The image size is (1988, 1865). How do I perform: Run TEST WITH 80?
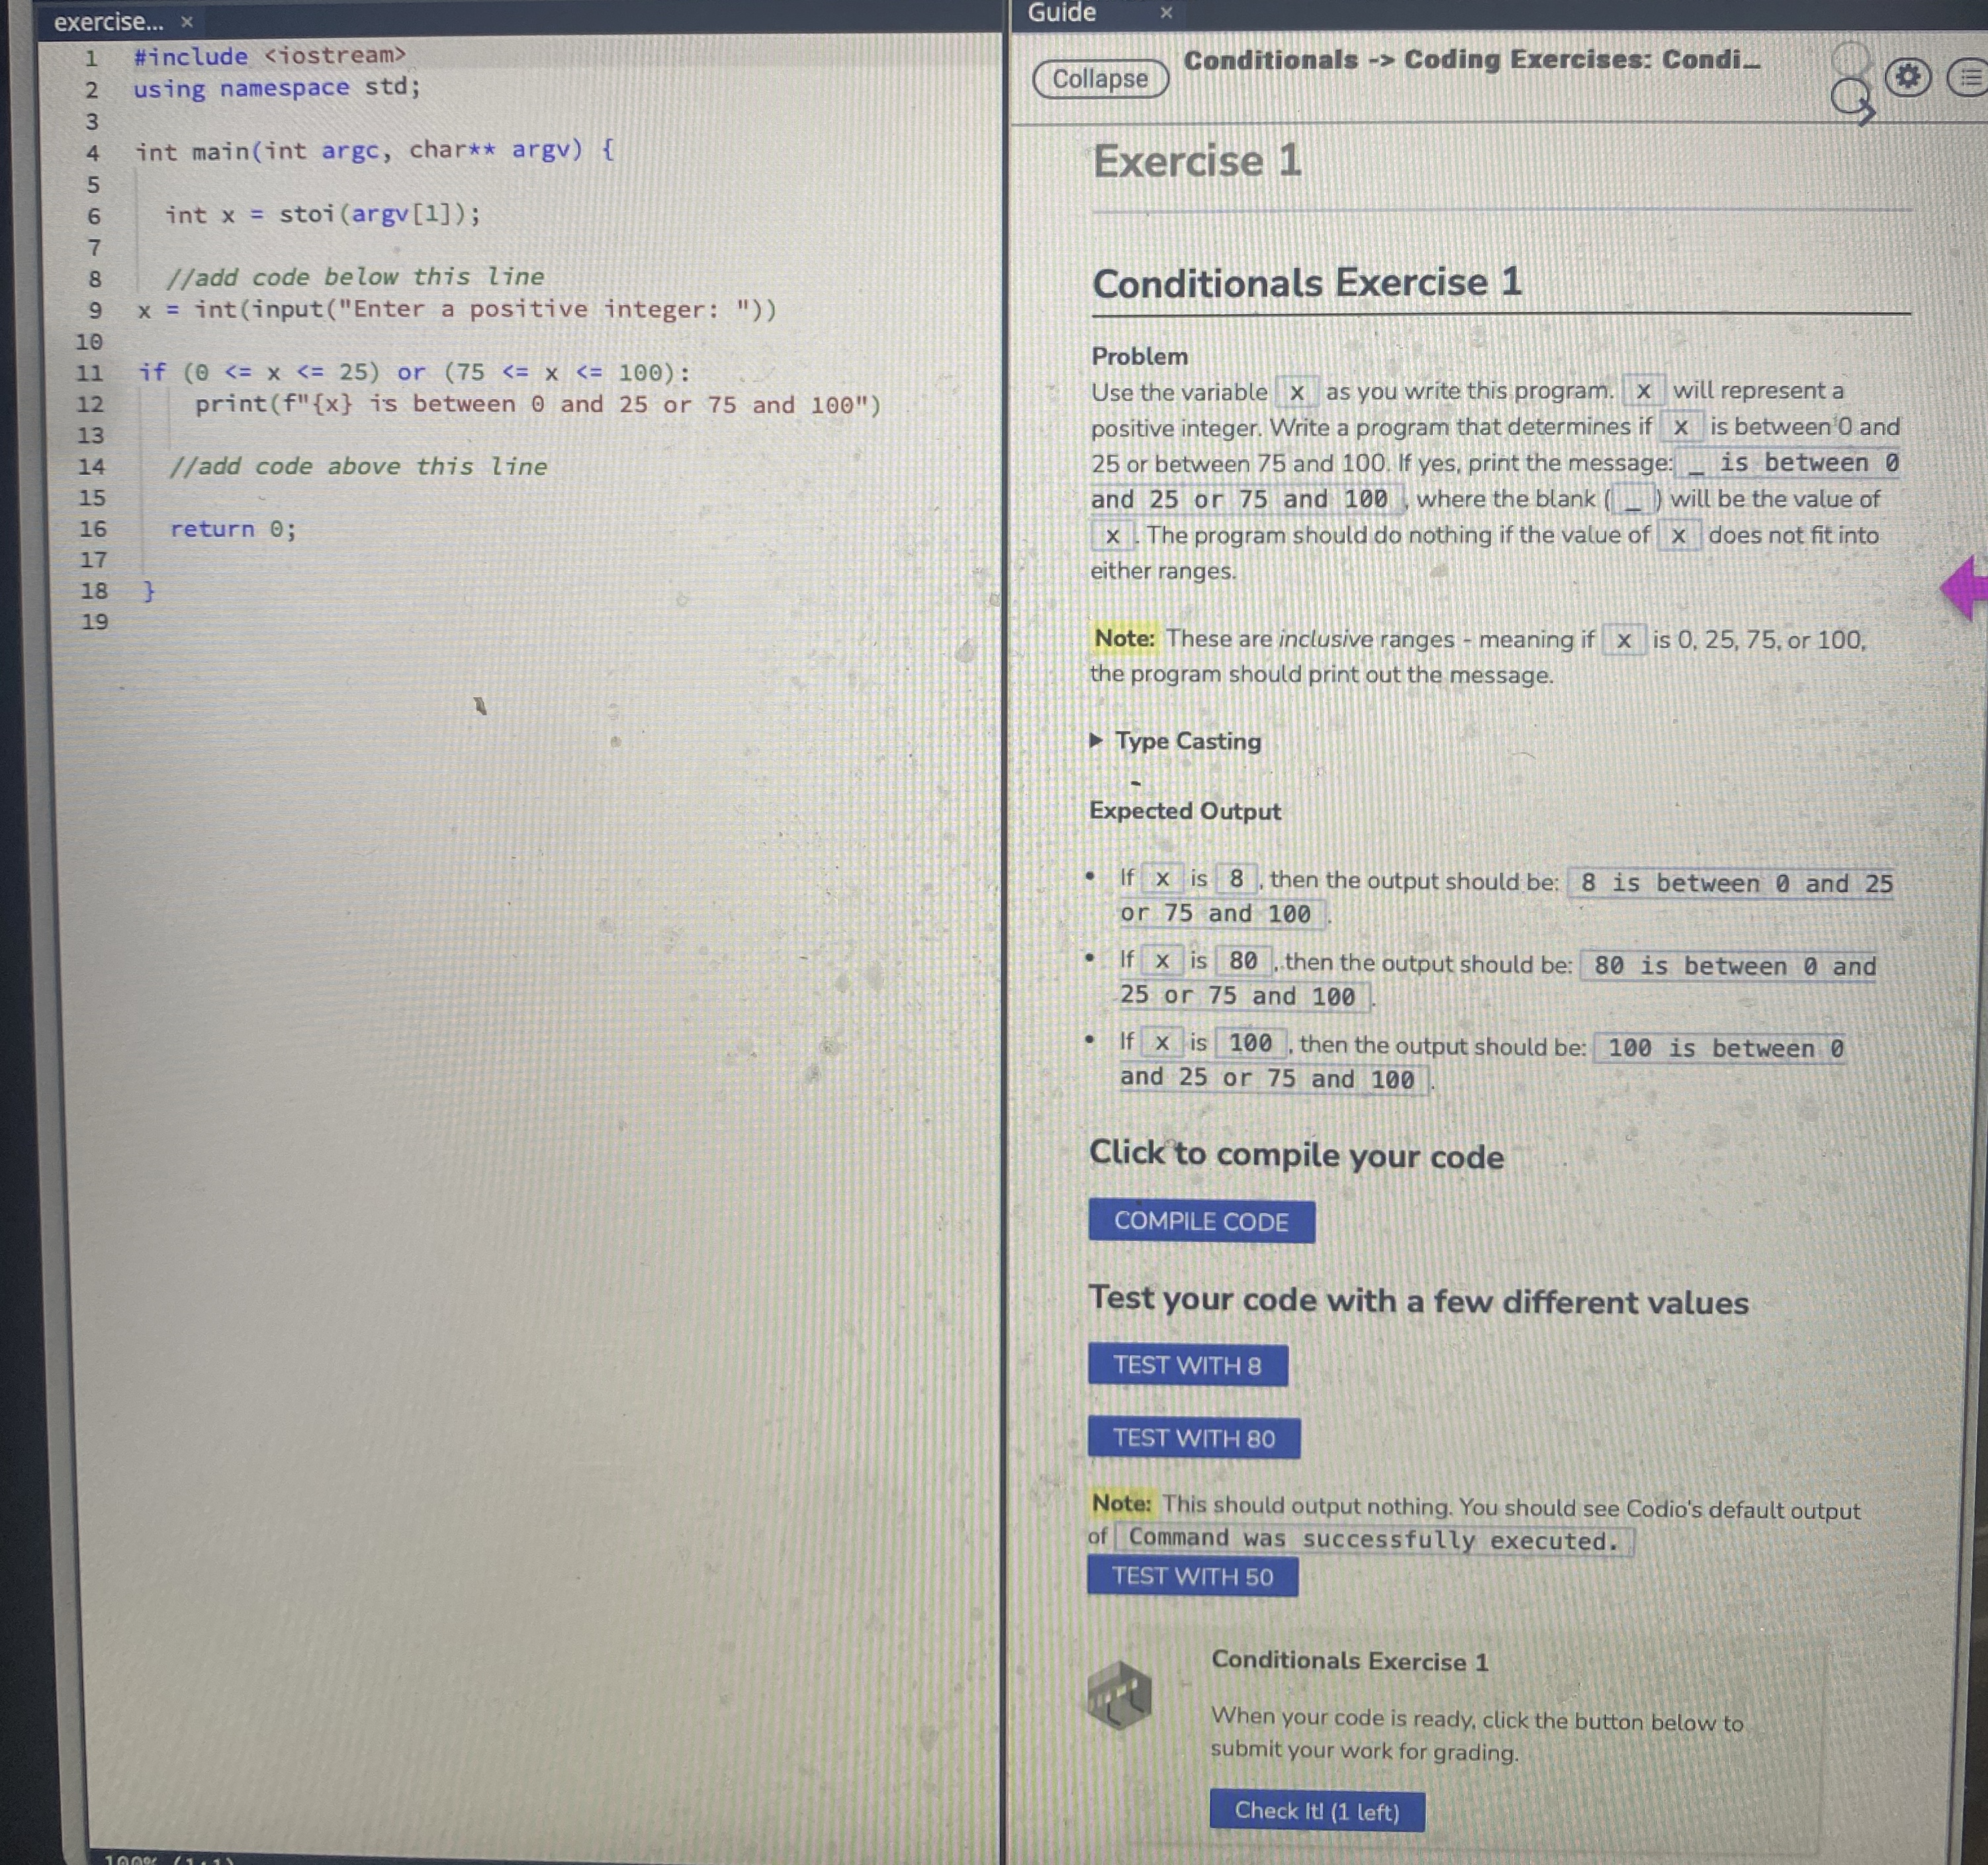coord(1193,1438)
